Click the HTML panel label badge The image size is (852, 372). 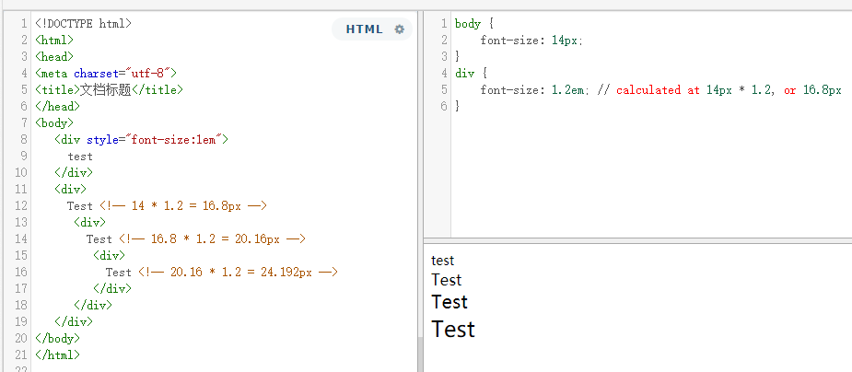[x=364, y=29]
